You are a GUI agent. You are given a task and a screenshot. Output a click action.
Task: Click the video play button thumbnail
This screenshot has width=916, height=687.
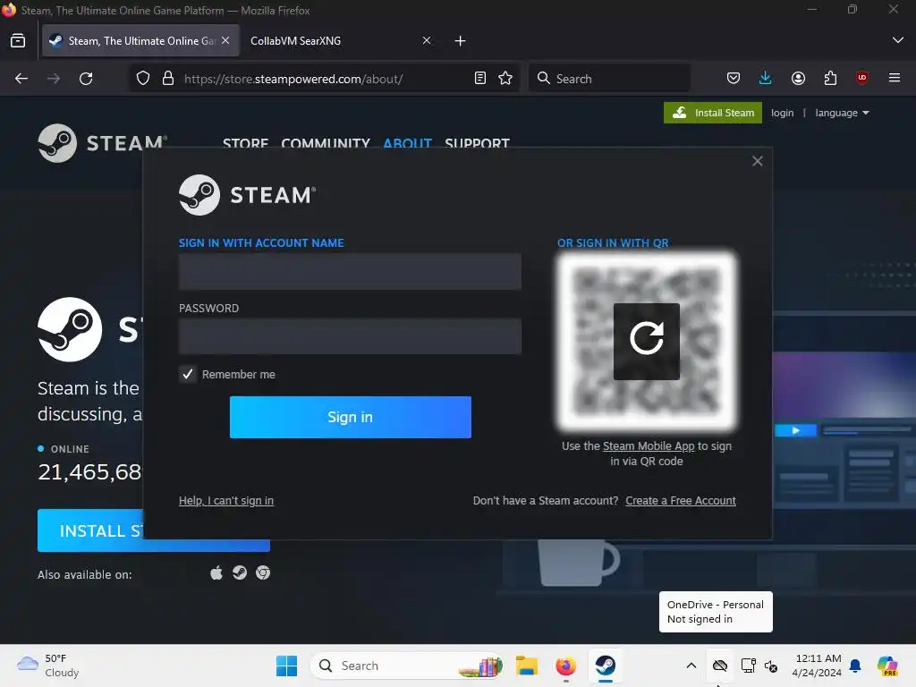(795, 430)
